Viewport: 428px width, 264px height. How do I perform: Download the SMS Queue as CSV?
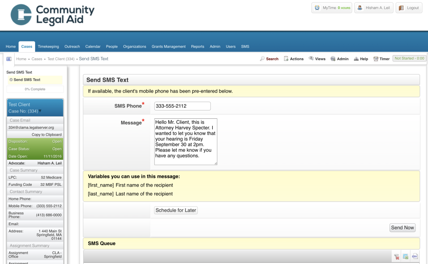point(414,256)
